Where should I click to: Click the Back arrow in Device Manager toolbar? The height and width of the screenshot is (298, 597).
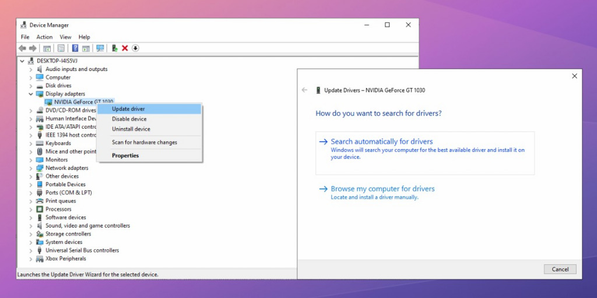point(23,48)
